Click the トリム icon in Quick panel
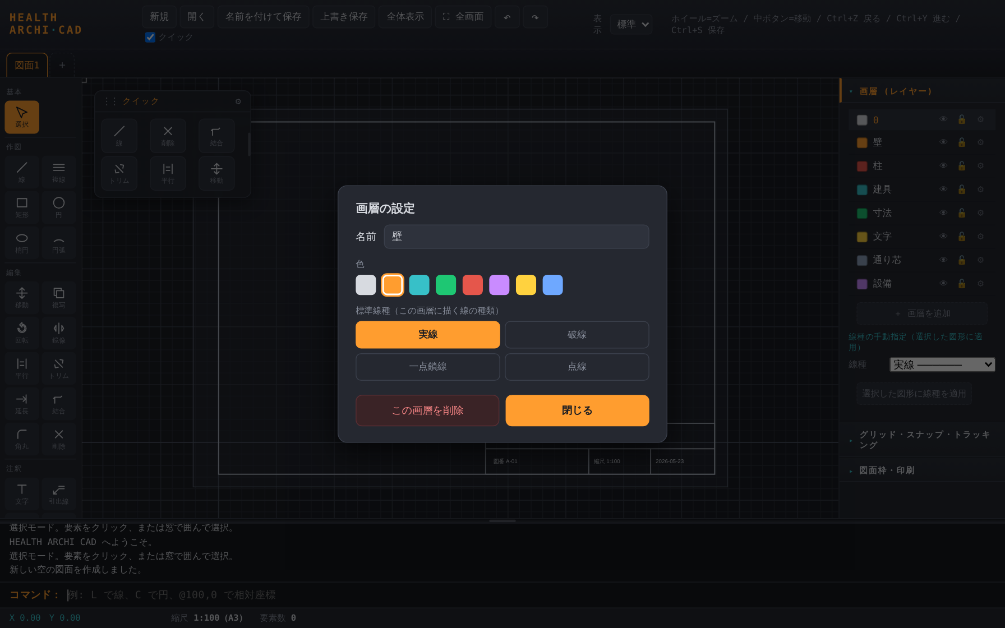The width and height of the screenshot is (1005, 628). pos(119,173)
